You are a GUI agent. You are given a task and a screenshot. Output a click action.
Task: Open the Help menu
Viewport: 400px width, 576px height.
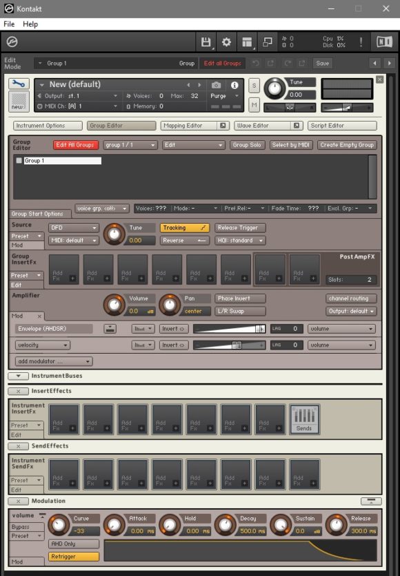[x=30, y=24]
